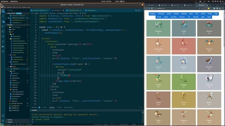Click split editor icon in editor toolbar
The image size is (225, 126).
pyautogui.click(x=139, y=10)
